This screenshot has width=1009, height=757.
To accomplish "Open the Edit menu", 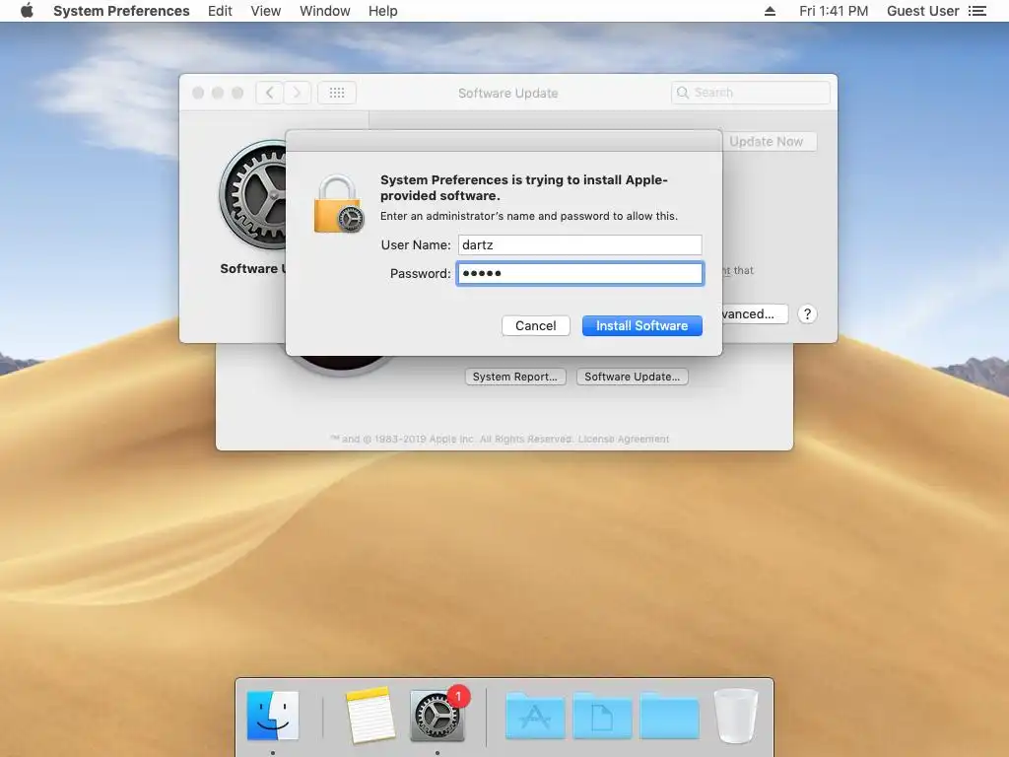I will tap(220, 11).
